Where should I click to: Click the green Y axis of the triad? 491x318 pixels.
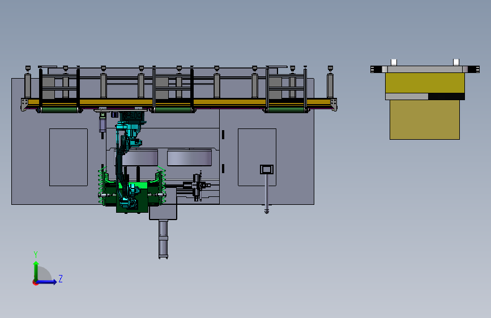[x=36, y=270]
